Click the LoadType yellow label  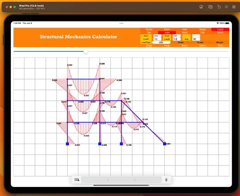(146, 42)
